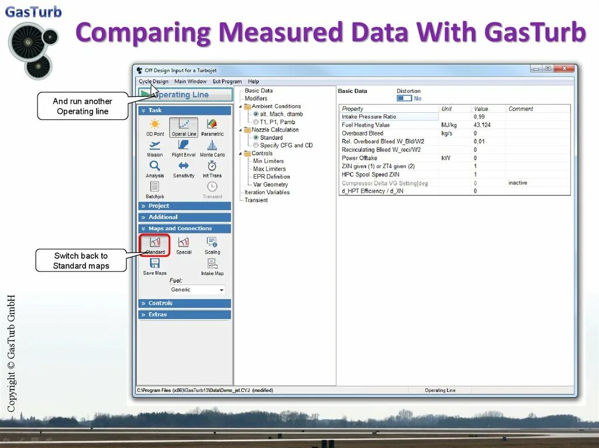Edit Fuel Heating Value 43,124 cell
Viewport: 599px width, 448px height.
pos(488,125)
